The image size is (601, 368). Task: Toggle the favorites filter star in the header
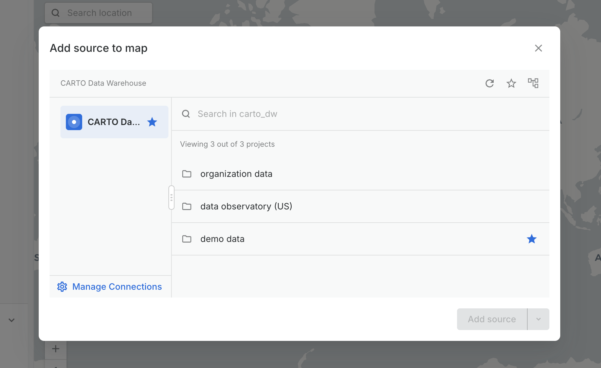[511, 83]
